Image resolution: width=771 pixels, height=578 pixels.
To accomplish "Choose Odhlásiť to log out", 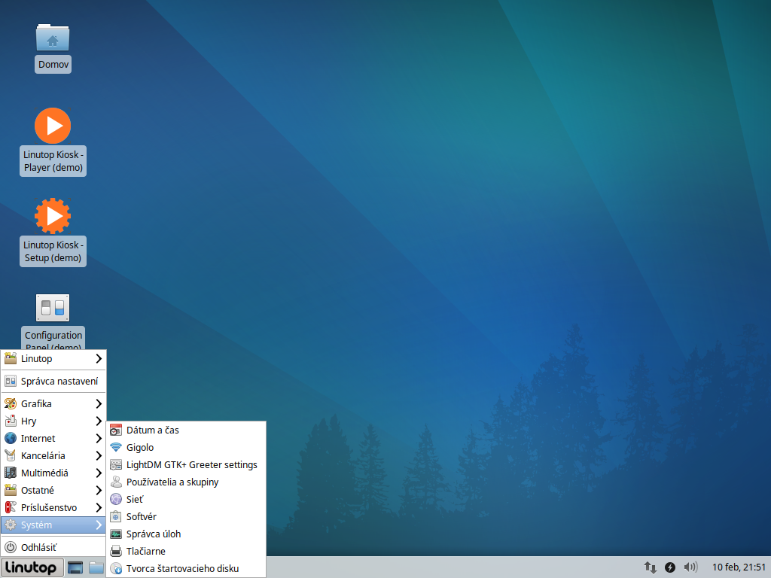I will coord(53,548).
